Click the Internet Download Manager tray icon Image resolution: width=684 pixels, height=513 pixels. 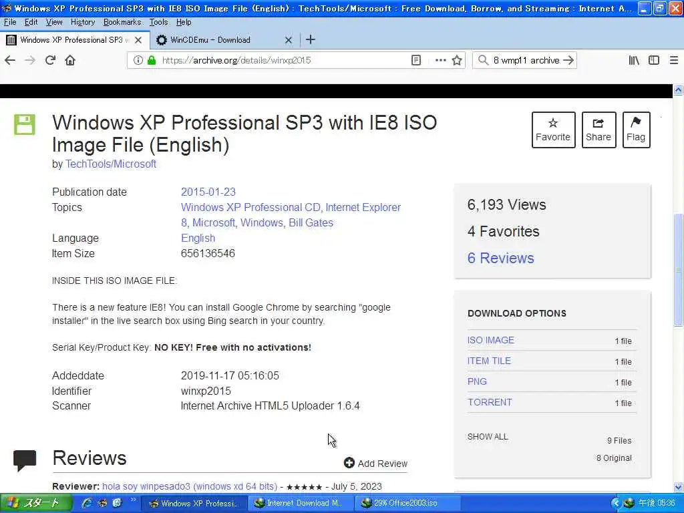pyautogui.click(x=628, y=504)
